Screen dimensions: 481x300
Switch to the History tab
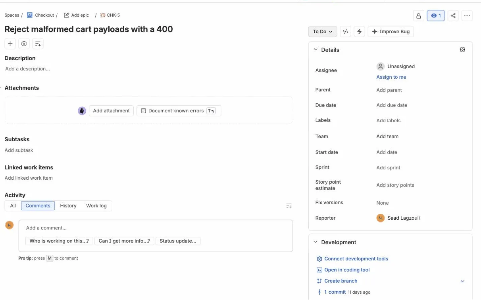click(x=68, y=206)
